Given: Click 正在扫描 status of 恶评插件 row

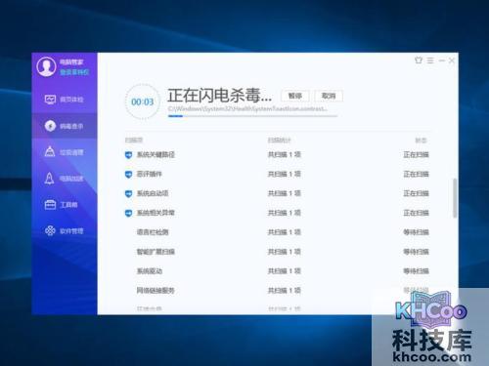Looking at the screenshot, I should tap(416, 174).
